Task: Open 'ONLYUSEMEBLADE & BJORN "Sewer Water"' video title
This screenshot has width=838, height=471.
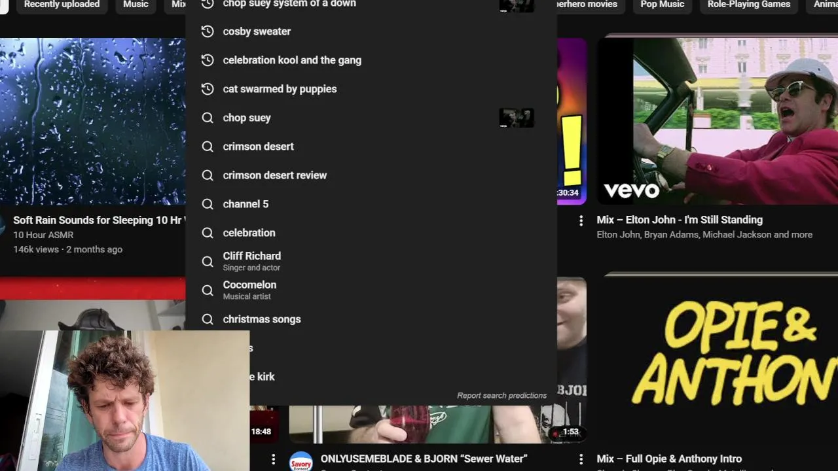Action: (x=424, y=459)
